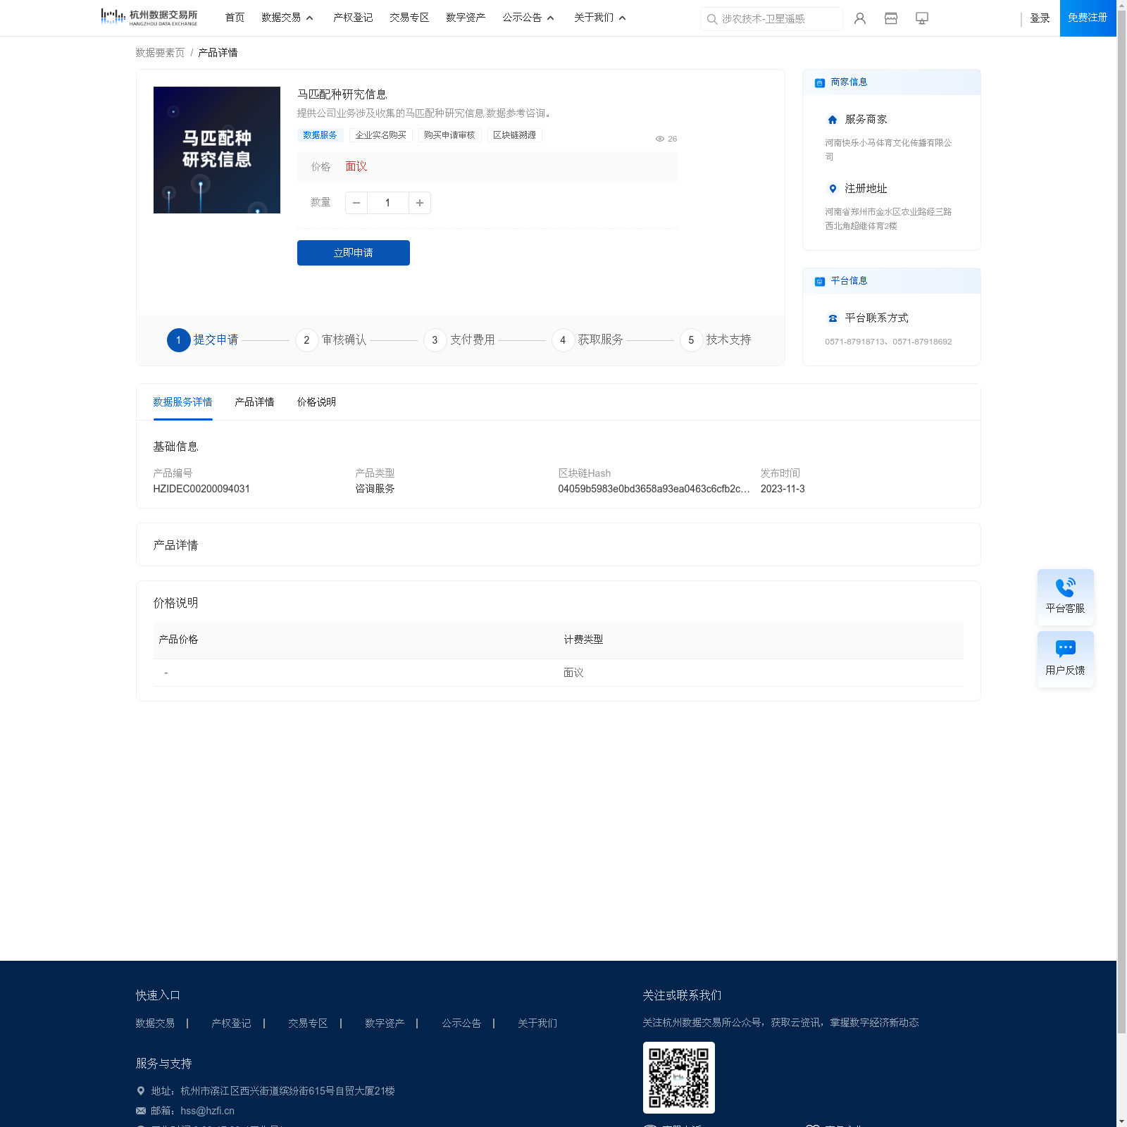Click the 立即申请 button
The image size is (1127, 1127).
(354, 253)
